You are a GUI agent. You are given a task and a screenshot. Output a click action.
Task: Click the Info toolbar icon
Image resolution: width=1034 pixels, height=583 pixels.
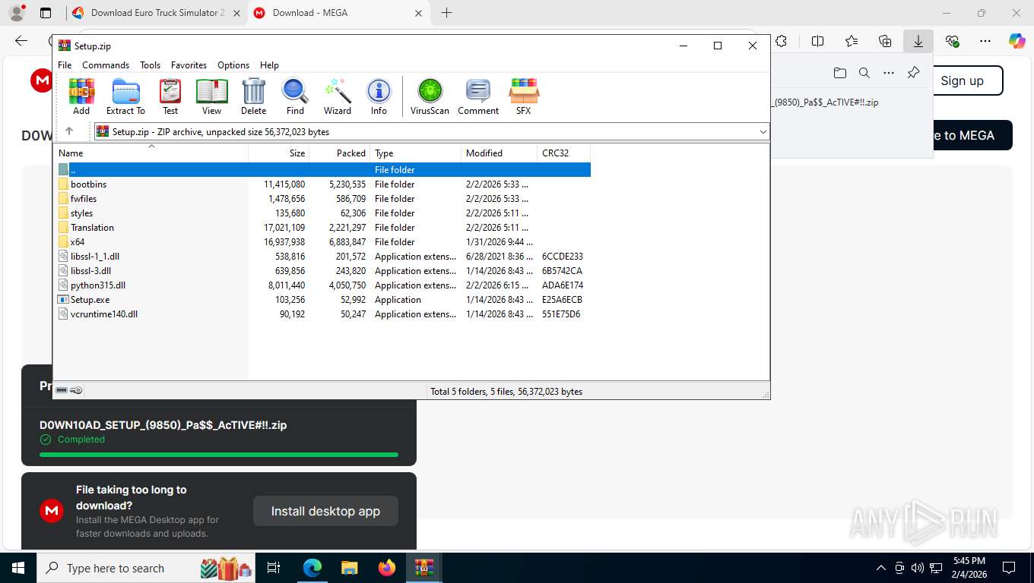tap(379, 96)
